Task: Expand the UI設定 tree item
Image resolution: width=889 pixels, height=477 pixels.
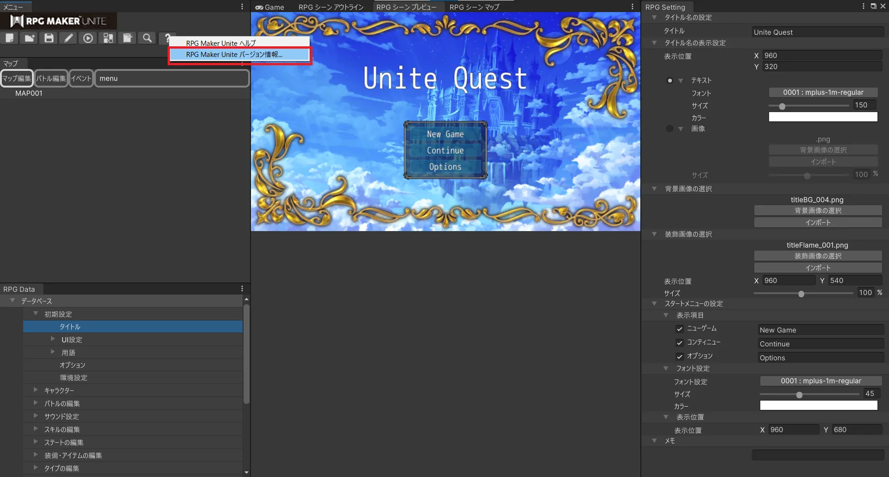Action: [53, 339]
